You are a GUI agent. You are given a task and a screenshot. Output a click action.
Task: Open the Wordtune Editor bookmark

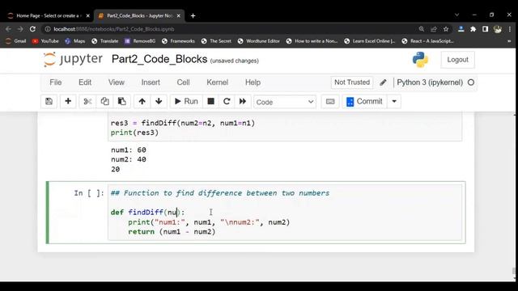pyautogui.click(x=258, y=41)
